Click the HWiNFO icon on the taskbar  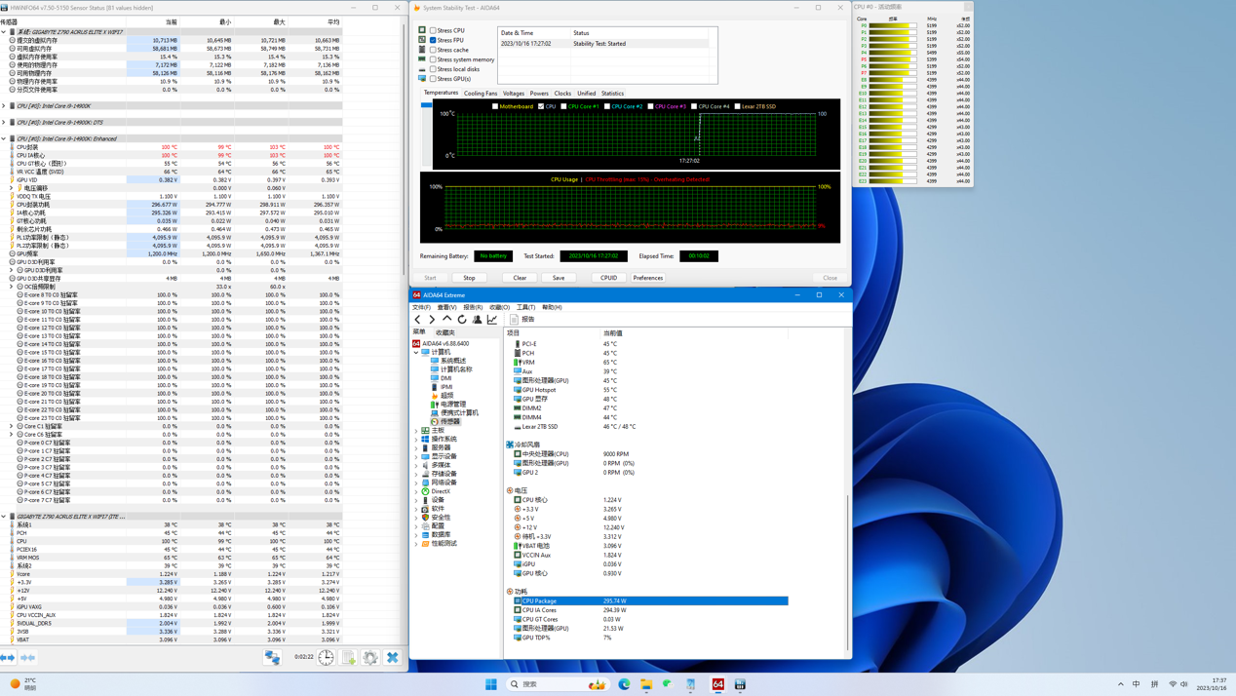point(740,684)
